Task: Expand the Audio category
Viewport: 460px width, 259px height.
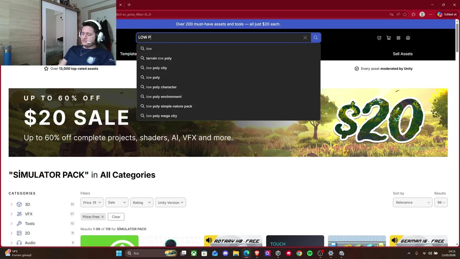Action: pos(11,243)
